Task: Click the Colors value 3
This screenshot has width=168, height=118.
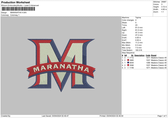Action: click(x=162, y=4)
